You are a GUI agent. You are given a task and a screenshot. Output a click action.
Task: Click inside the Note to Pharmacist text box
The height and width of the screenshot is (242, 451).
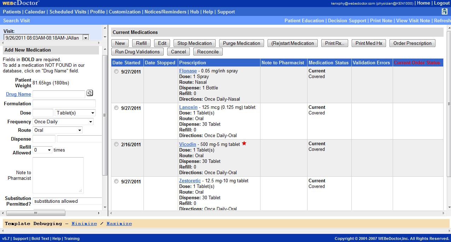pyautogui.click(x=58, y=175)
